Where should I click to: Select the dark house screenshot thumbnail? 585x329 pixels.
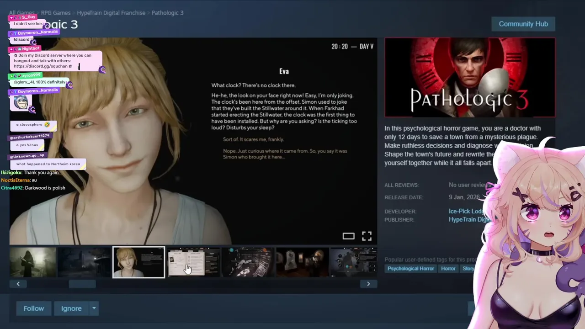click(84, 262)
